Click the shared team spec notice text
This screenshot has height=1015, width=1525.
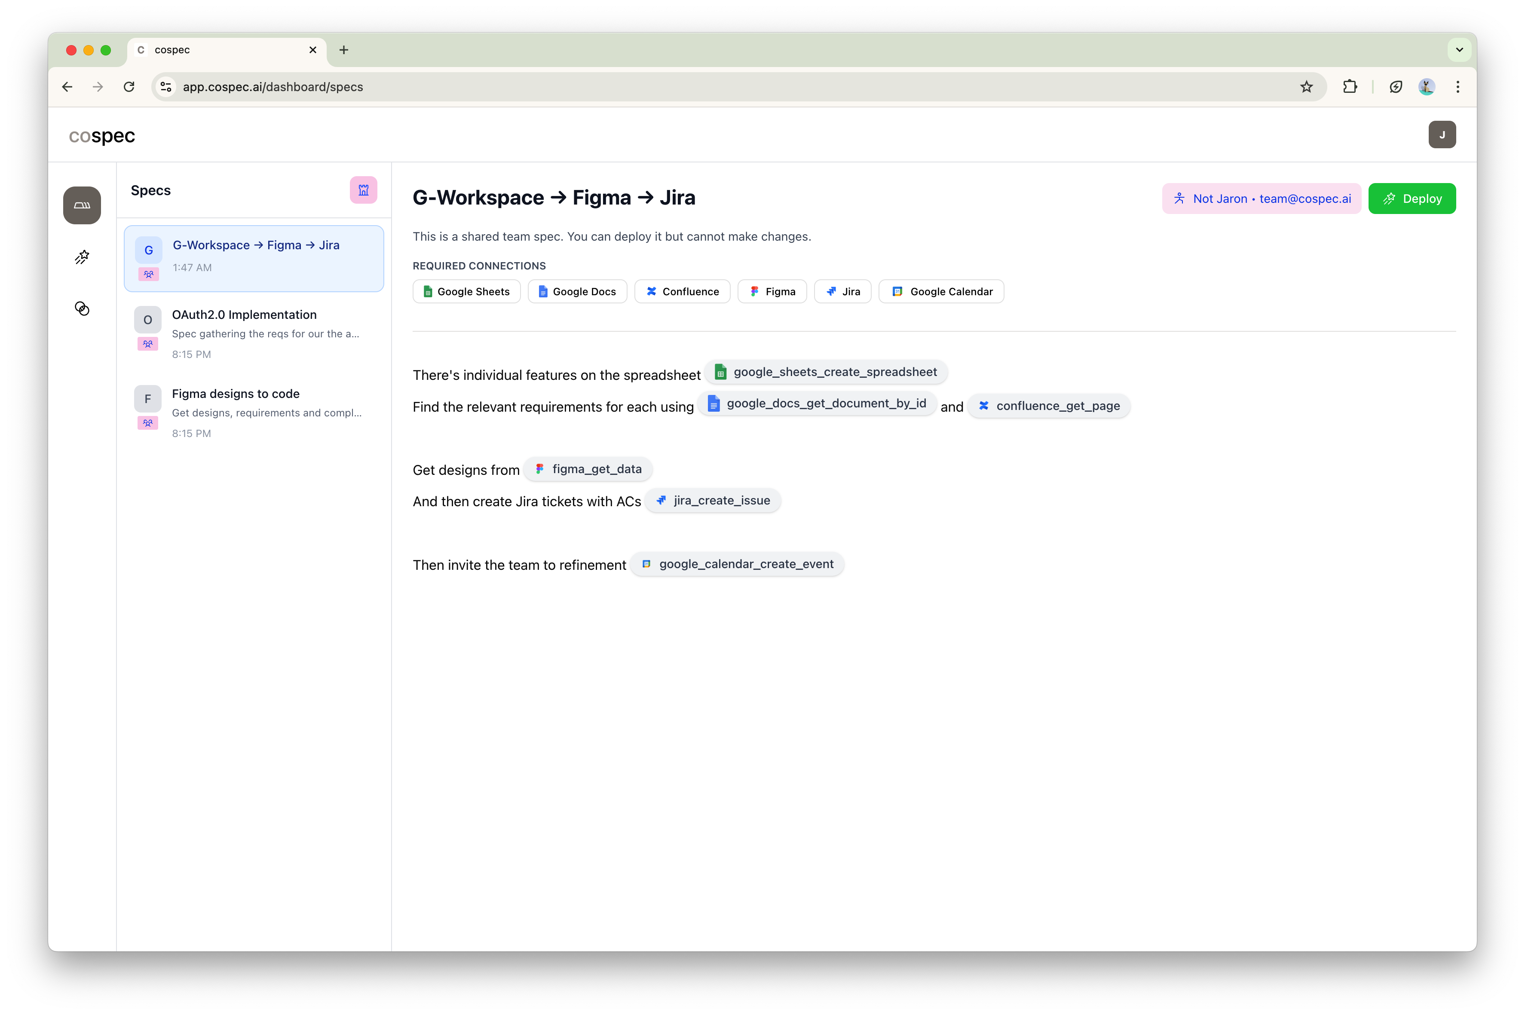pyautogui.click(x=612, y=237)
